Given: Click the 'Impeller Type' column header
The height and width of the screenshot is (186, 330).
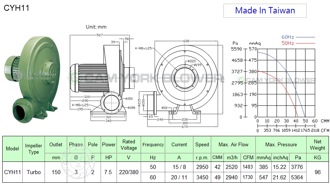Looking at the screenshot, I should [34, 149].
